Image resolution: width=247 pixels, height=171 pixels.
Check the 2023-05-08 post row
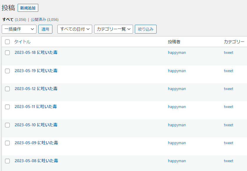7,161
